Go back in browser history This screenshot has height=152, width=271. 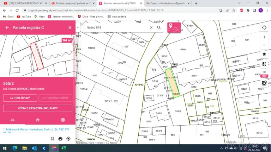(4, 10)
